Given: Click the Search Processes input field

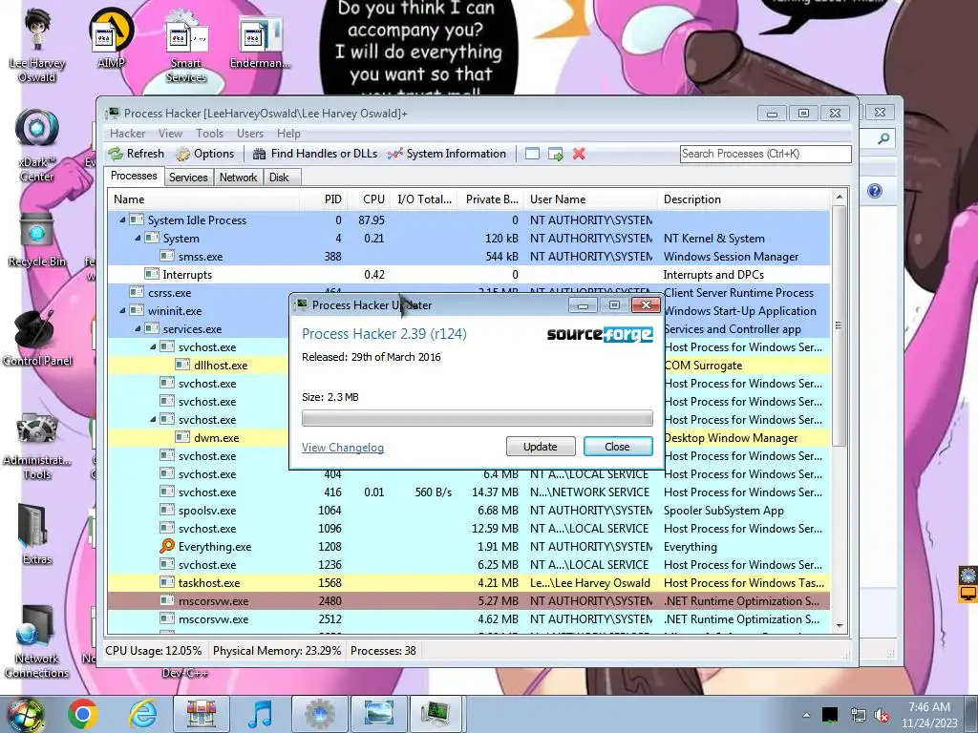Looking at the screenshot, I should [x=765, y=154].
